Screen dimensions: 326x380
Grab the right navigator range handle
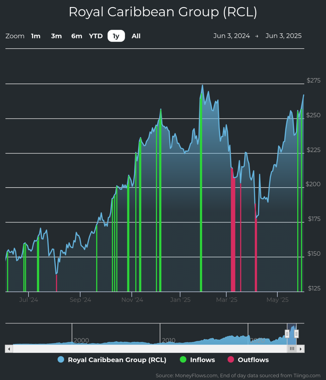296,334
